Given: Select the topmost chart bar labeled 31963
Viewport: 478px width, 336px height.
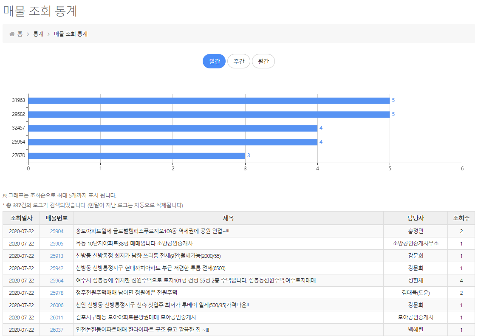Looking at the screenshot, I should [x=208, y=100].
